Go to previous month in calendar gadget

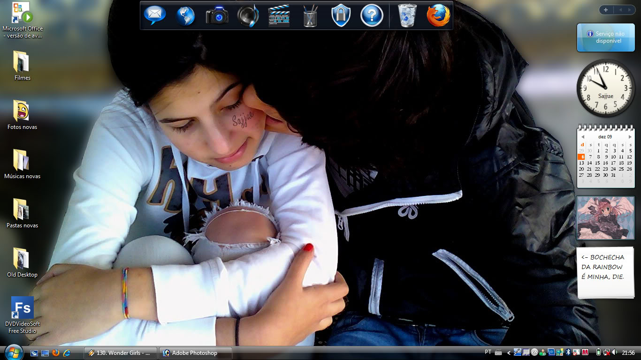[582, 137]
